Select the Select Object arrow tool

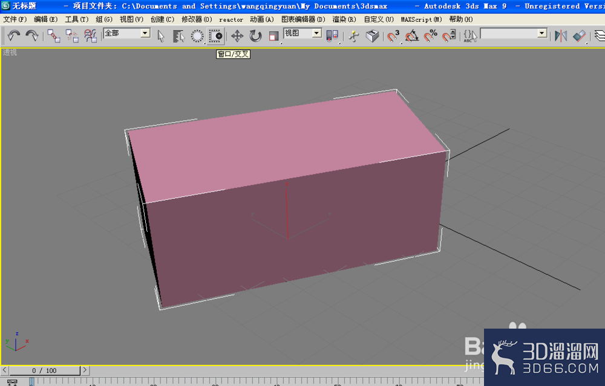click(x=161, y=36)
